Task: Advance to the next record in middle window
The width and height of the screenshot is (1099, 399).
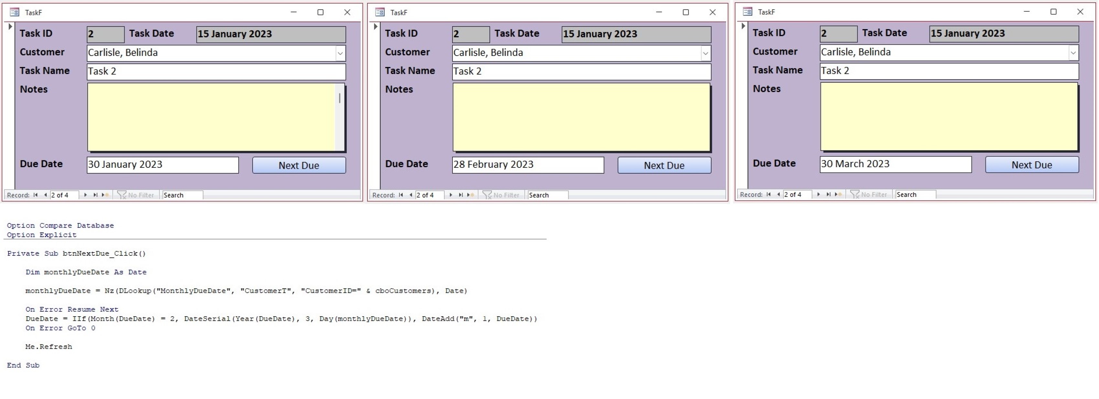Action: click(451, 195)
